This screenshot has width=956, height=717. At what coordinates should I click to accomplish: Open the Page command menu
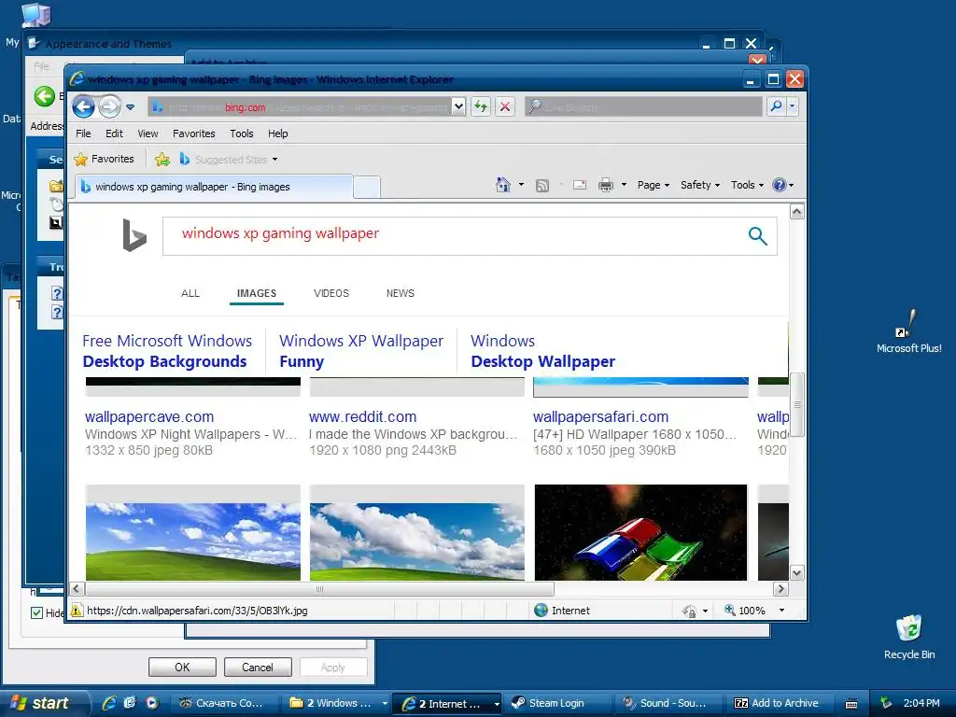click(653, 185)
